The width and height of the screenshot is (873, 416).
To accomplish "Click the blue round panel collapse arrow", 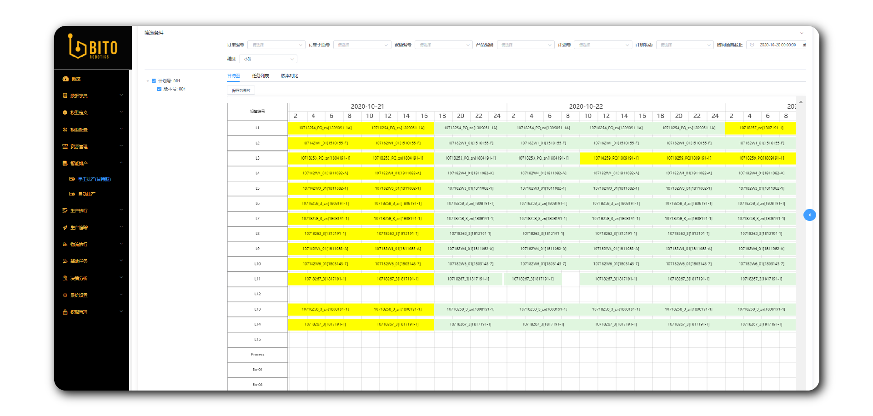I will (x=809, y=215).
